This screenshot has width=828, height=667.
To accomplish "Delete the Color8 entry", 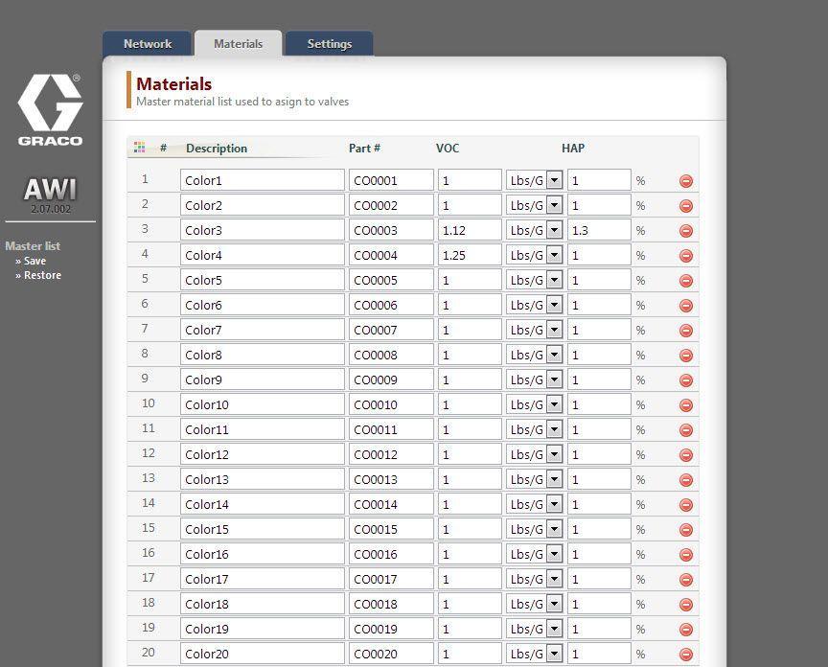I will 686,356.
